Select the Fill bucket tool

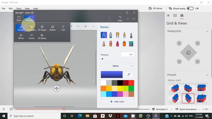(131, 44)
